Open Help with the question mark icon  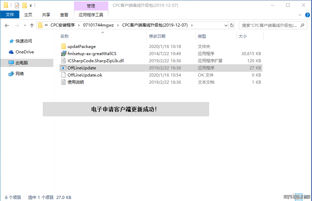(x=307, y=15)
